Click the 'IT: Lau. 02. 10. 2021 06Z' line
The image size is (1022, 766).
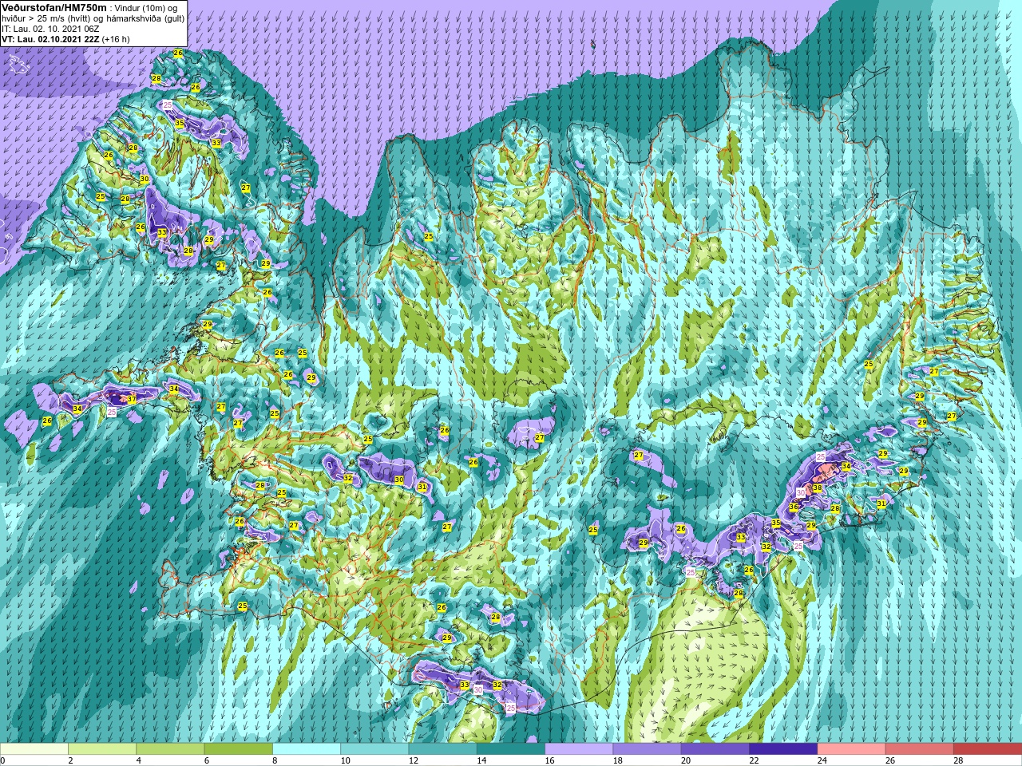[50, 29]
